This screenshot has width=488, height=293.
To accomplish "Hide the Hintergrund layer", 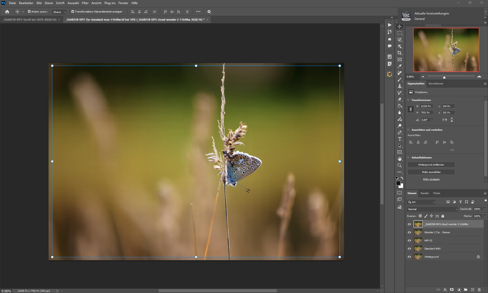I will (409, 257).
